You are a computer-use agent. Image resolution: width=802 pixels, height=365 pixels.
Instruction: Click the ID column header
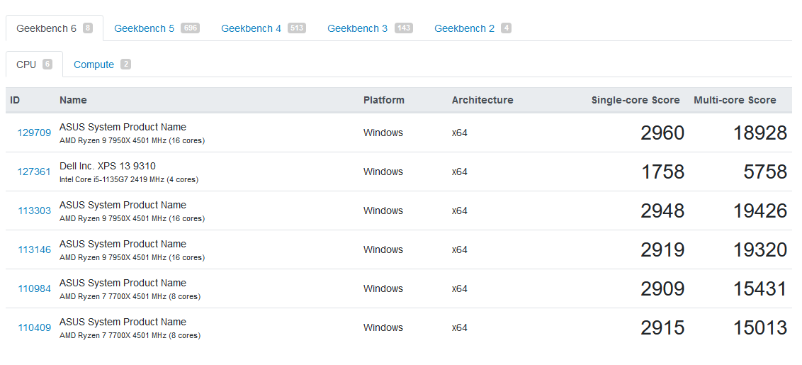point(15,101)
